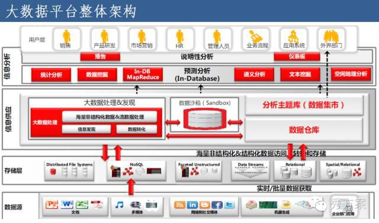The image size is (379, 223).
Task: Select the RSS feed icon
Action: (x=179, y=205)
